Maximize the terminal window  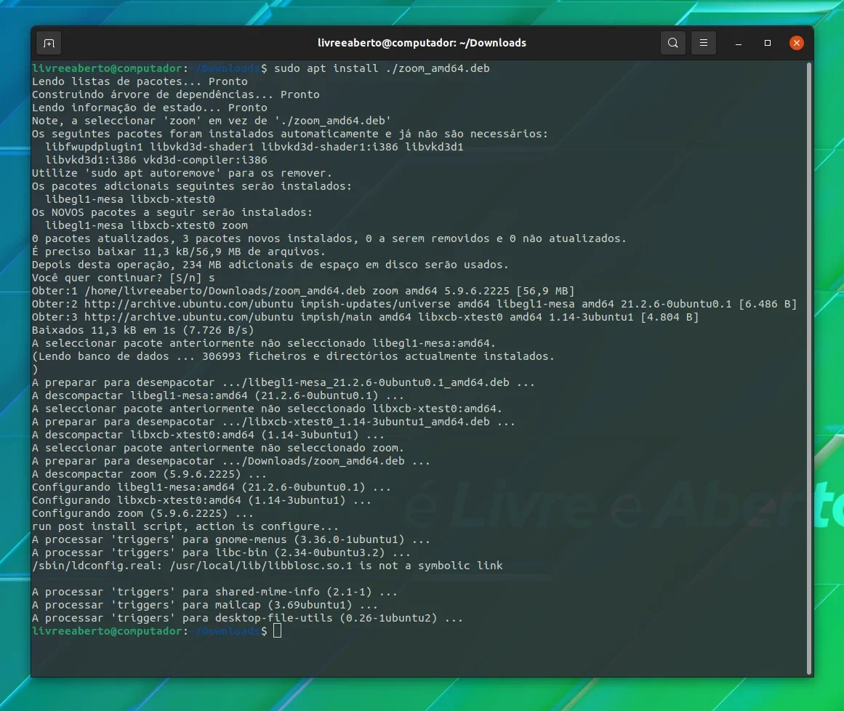coord(768,43)
